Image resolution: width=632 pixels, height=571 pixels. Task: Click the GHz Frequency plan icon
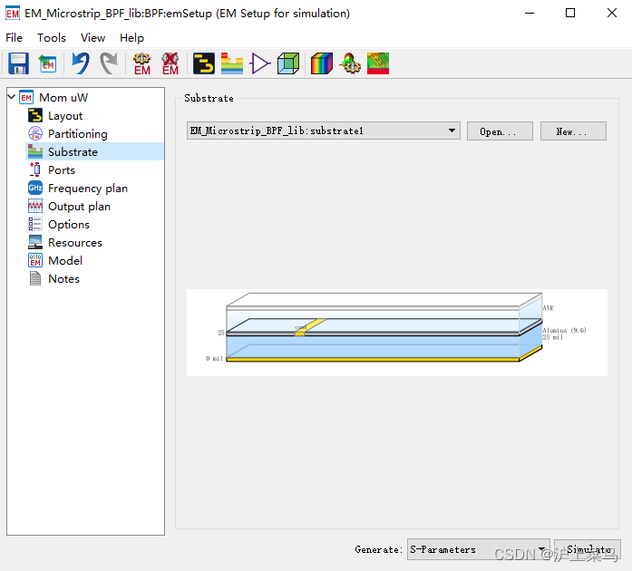point(35,188)
